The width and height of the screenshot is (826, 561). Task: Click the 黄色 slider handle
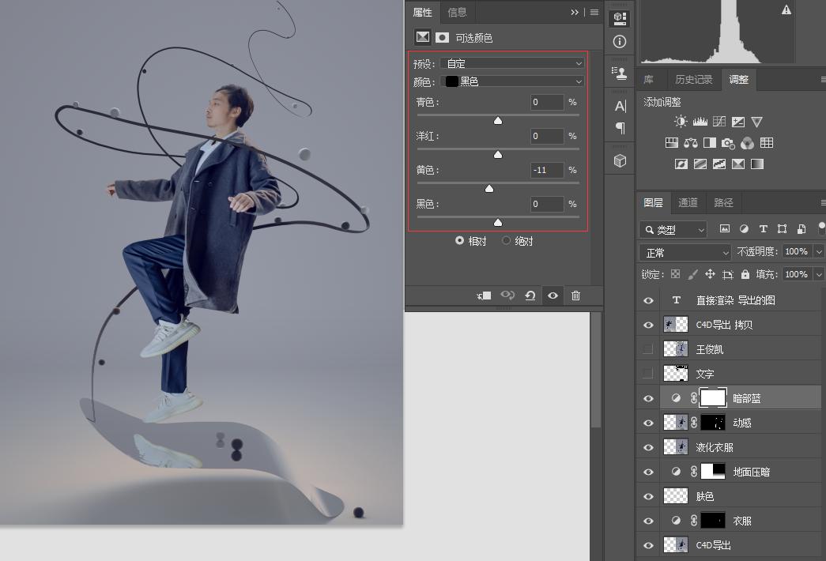click(x=489, y=189)
